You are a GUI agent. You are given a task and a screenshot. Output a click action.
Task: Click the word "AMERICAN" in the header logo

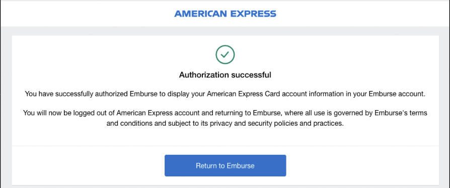click(200, 14)
